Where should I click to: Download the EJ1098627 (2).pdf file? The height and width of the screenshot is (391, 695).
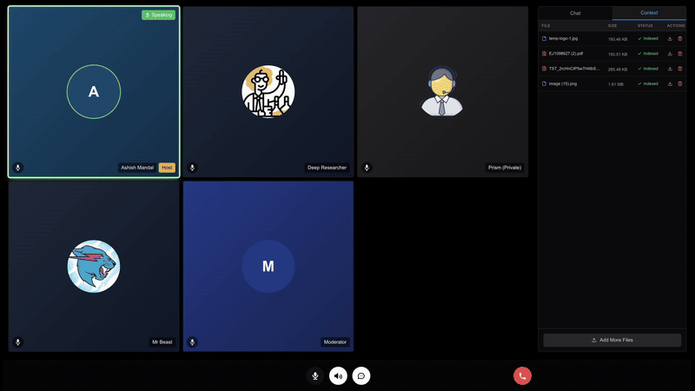(670, 54)
